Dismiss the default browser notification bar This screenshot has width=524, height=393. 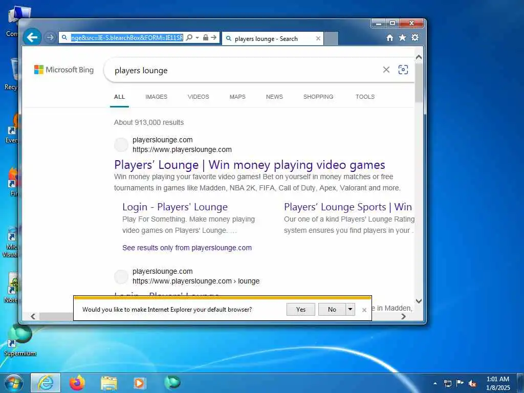364,310
